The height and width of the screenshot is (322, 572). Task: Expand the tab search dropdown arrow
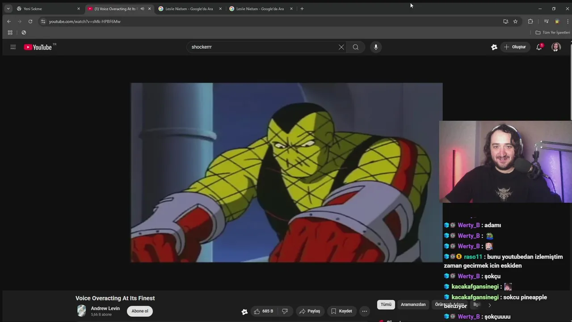[x=8, y=8]
